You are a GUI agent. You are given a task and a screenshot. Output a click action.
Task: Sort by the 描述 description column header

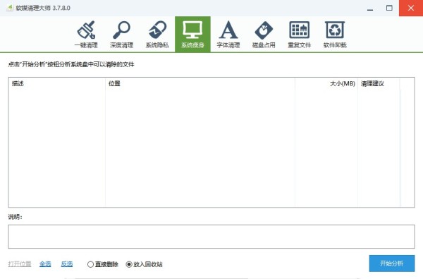point(57,83)
